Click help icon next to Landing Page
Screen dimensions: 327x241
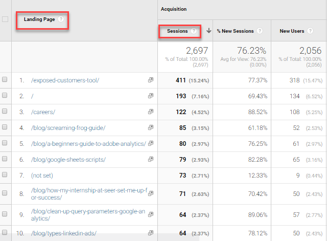[x=61, y=19]
